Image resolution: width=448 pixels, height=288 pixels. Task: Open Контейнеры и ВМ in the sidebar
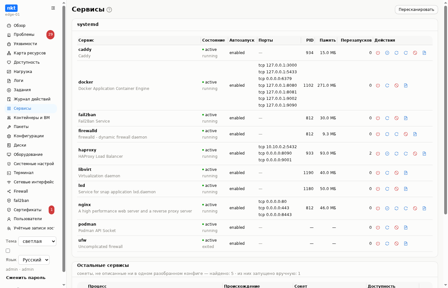[x=31, y=118]
